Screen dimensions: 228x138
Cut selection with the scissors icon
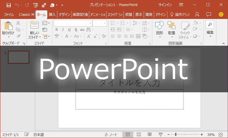pos(18,23)
